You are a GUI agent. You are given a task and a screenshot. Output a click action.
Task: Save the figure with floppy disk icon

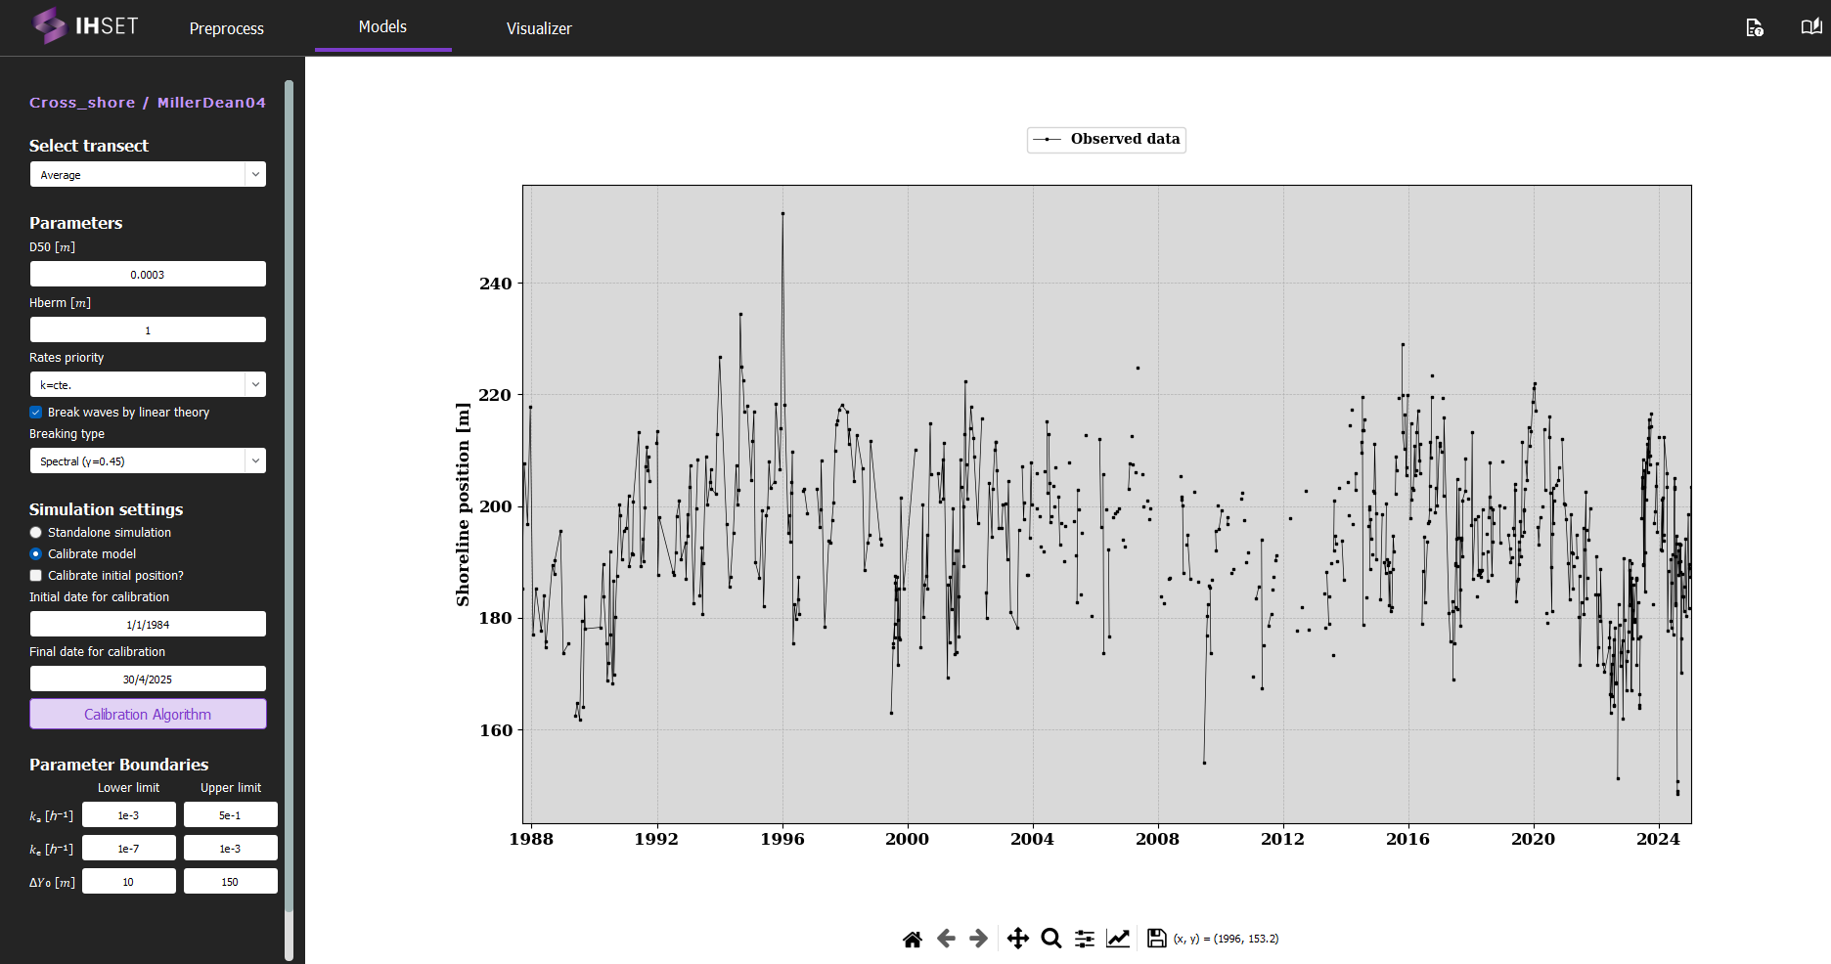(1156, 939)
